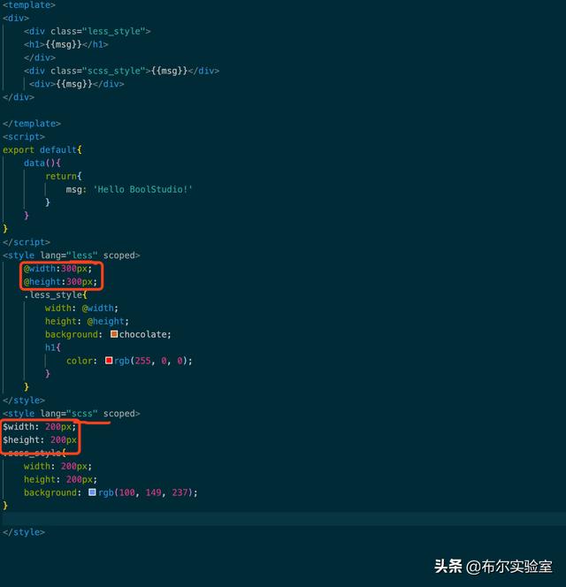Click the plain <div>{{msg}}</div> line

(x=77, y=84)
